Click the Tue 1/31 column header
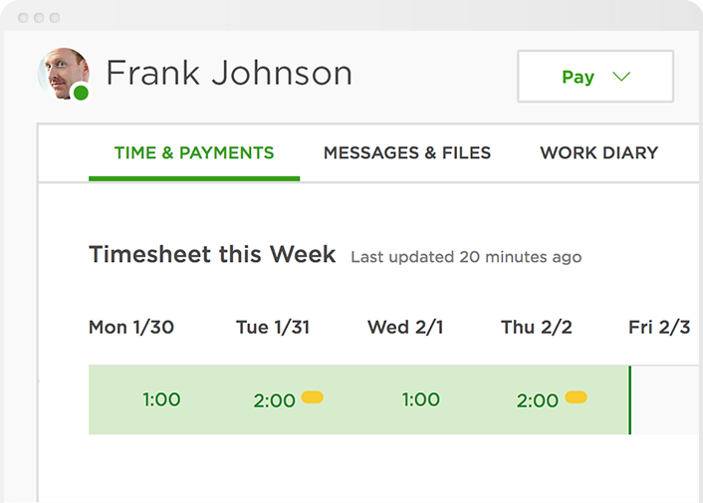The height and width of the screenshot is (503, 703). pos(273,327)
